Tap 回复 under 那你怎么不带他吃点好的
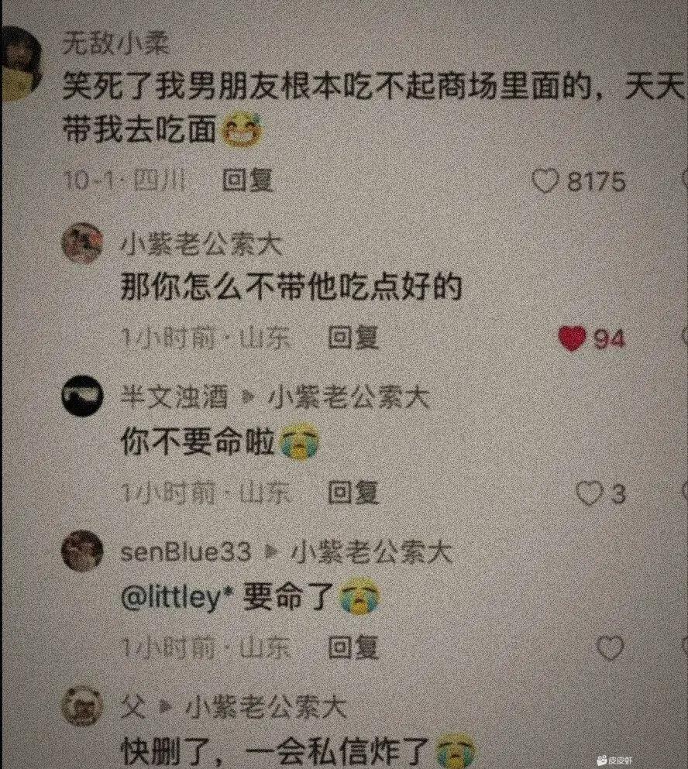The image size is (688, 769). (353, 338)
